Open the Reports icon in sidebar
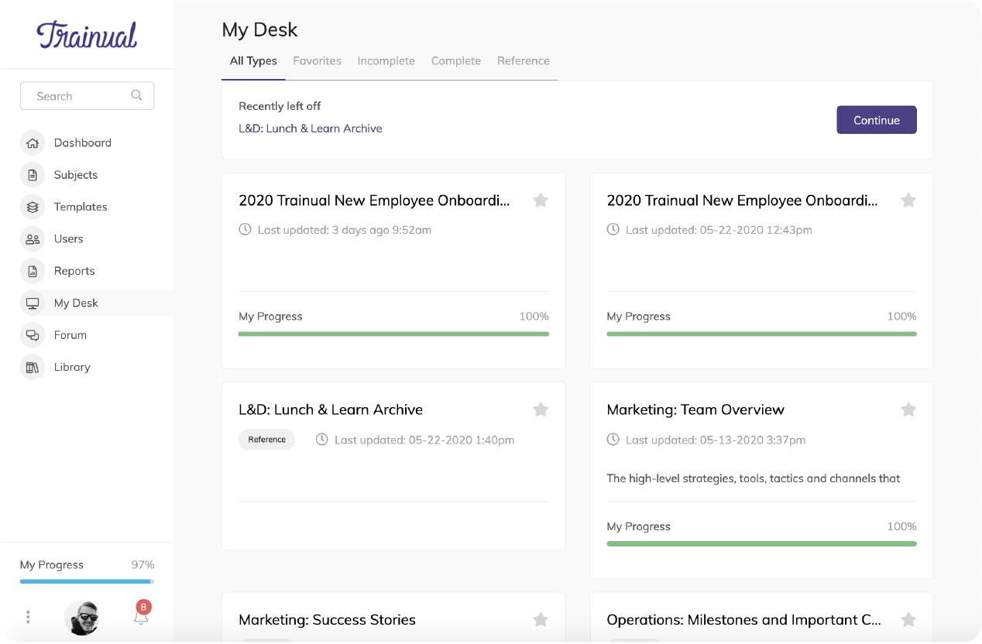The height and width of the screenshot is (644, 982). click(33, 272)
